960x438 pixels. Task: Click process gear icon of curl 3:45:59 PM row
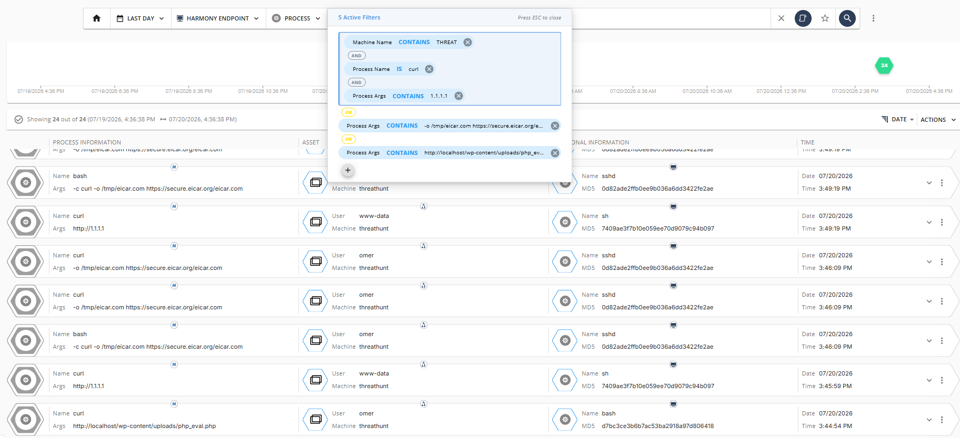pos(25,380)
